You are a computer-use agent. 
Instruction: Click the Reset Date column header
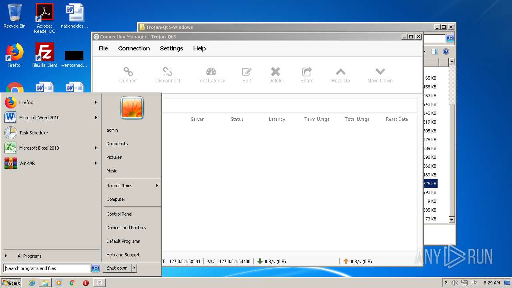click(397, 119)
